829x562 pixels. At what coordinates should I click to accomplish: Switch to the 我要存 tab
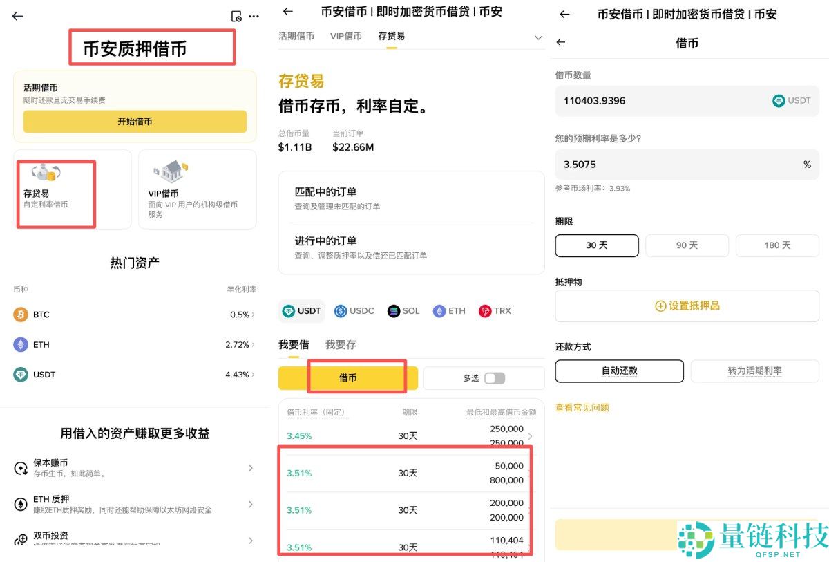340,344
